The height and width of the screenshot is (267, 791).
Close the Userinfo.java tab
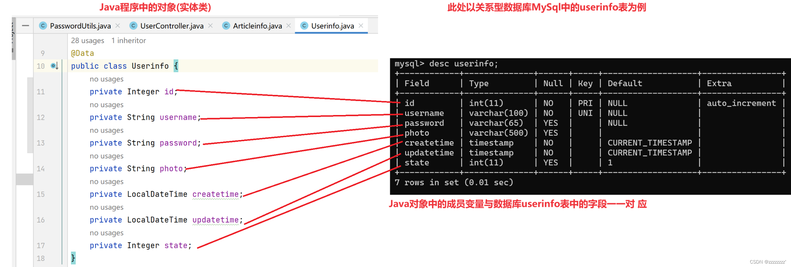[361, 26]
